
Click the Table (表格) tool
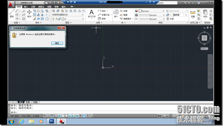click(x=102, y=19)
